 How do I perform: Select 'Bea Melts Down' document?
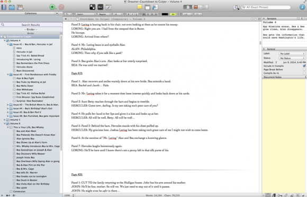(x=25, y=86)
